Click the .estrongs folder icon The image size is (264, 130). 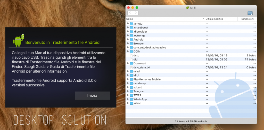pyautogui.click(x=131, y=36)
